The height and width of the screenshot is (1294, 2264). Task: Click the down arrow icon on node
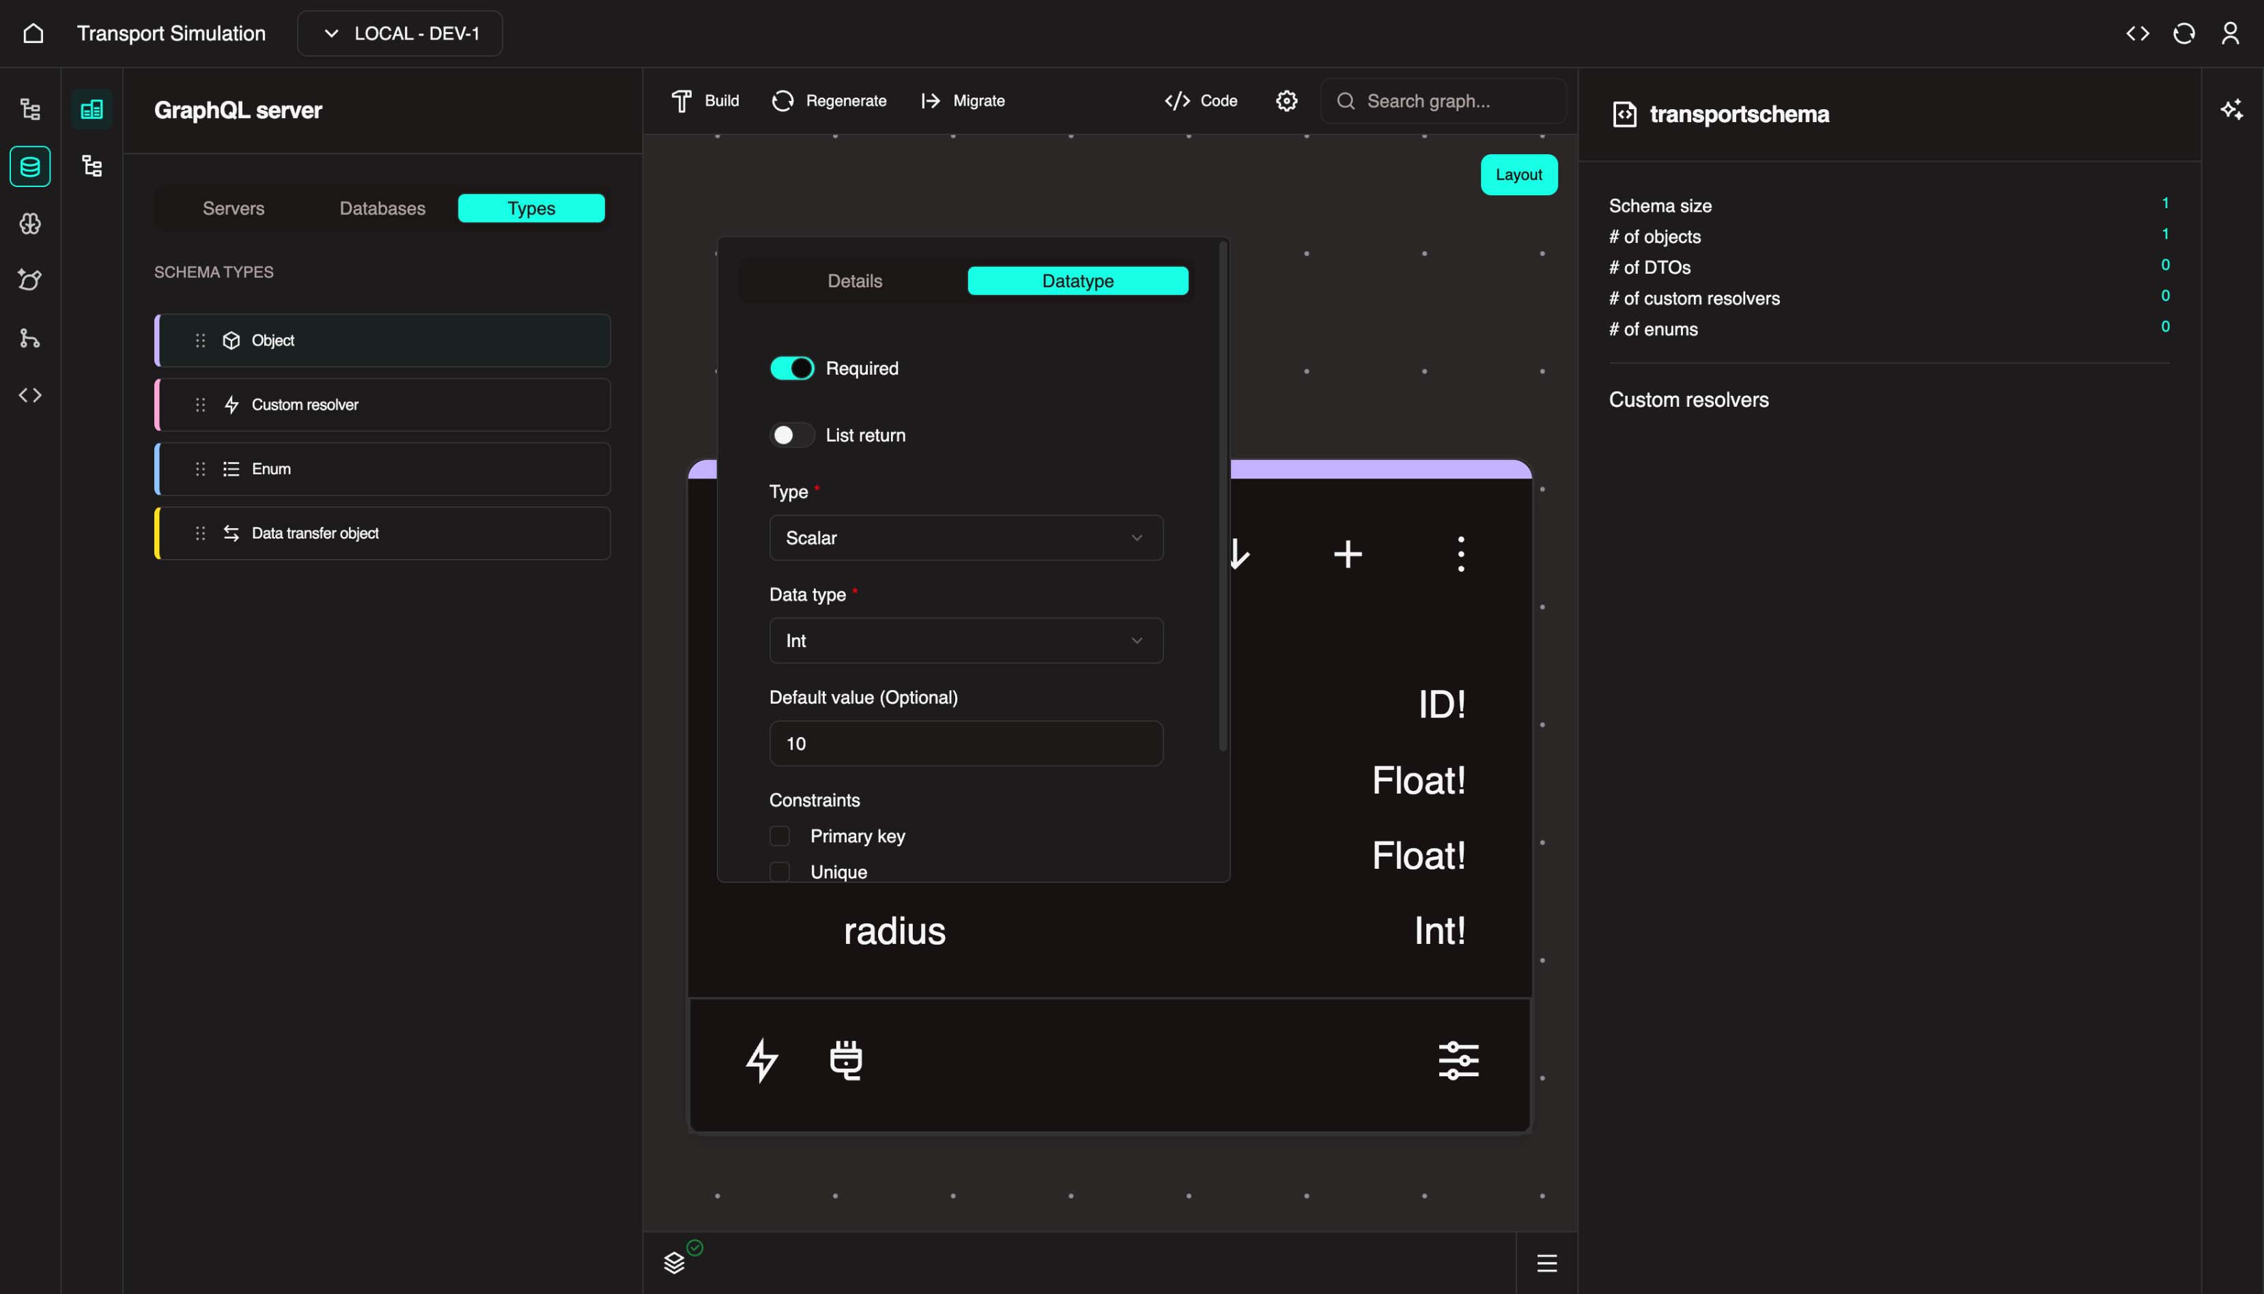(x=1240, y=553)
